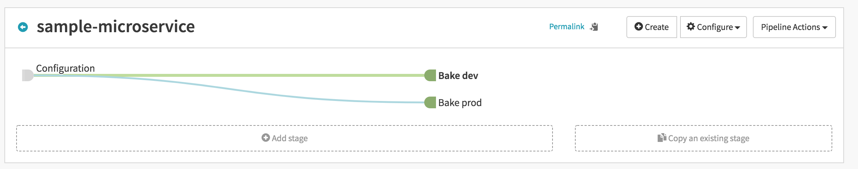Image resolution: width=858 pixels, height=169 pixels.
Task: Click the teal back arrow icon
Action: (x=23, y=27)
